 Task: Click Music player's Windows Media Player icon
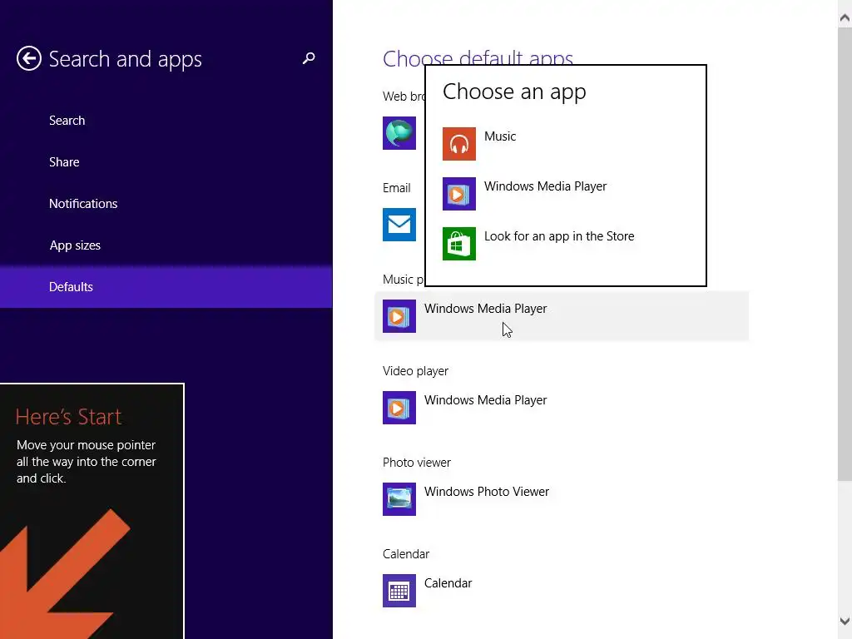tap(399, 315)
